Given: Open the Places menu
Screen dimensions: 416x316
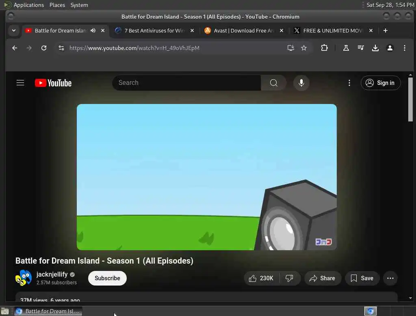Looking at the screenshot, I should tap(57, 5).
